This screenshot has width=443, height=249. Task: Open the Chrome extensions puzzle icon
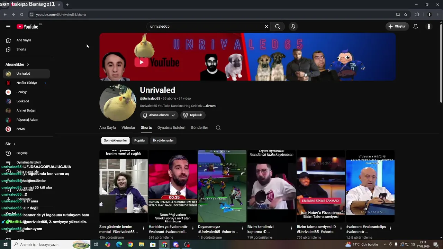click(x=417, y=15)
